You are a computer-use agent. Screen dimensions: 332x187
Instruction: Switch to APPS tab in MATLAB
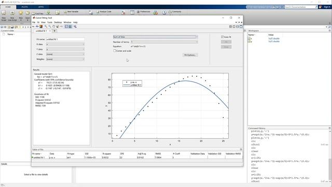[41, 7]
